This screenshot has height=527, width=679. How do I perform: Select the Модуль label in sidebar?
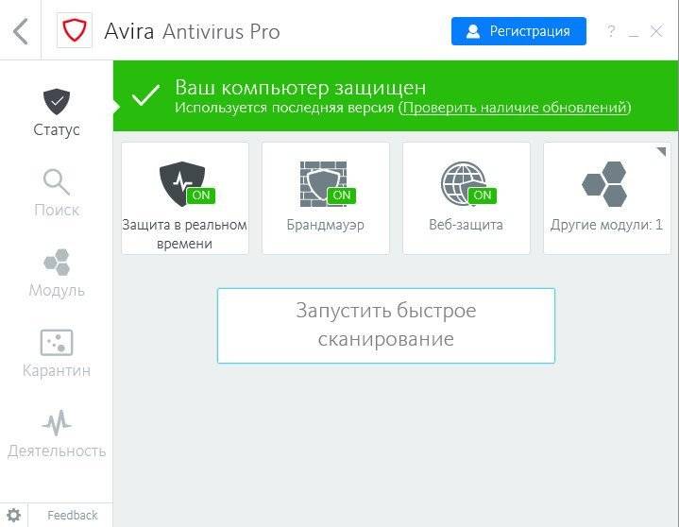tap(57, 290)
